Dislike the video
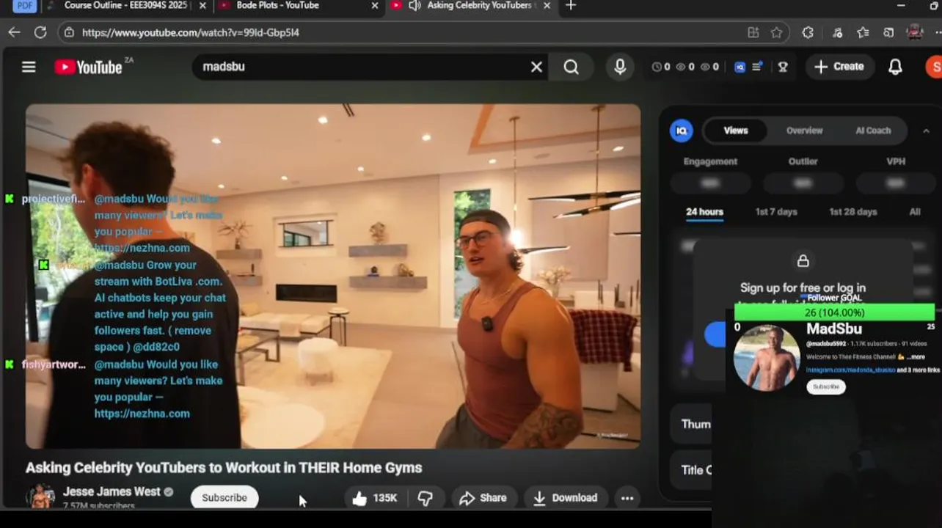This screenshot has width=942, height=528. [426, 498]
